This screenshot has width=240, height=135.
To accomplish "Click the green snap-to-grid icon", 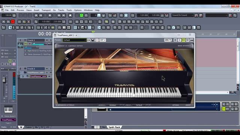I will [x=53, y=27].
